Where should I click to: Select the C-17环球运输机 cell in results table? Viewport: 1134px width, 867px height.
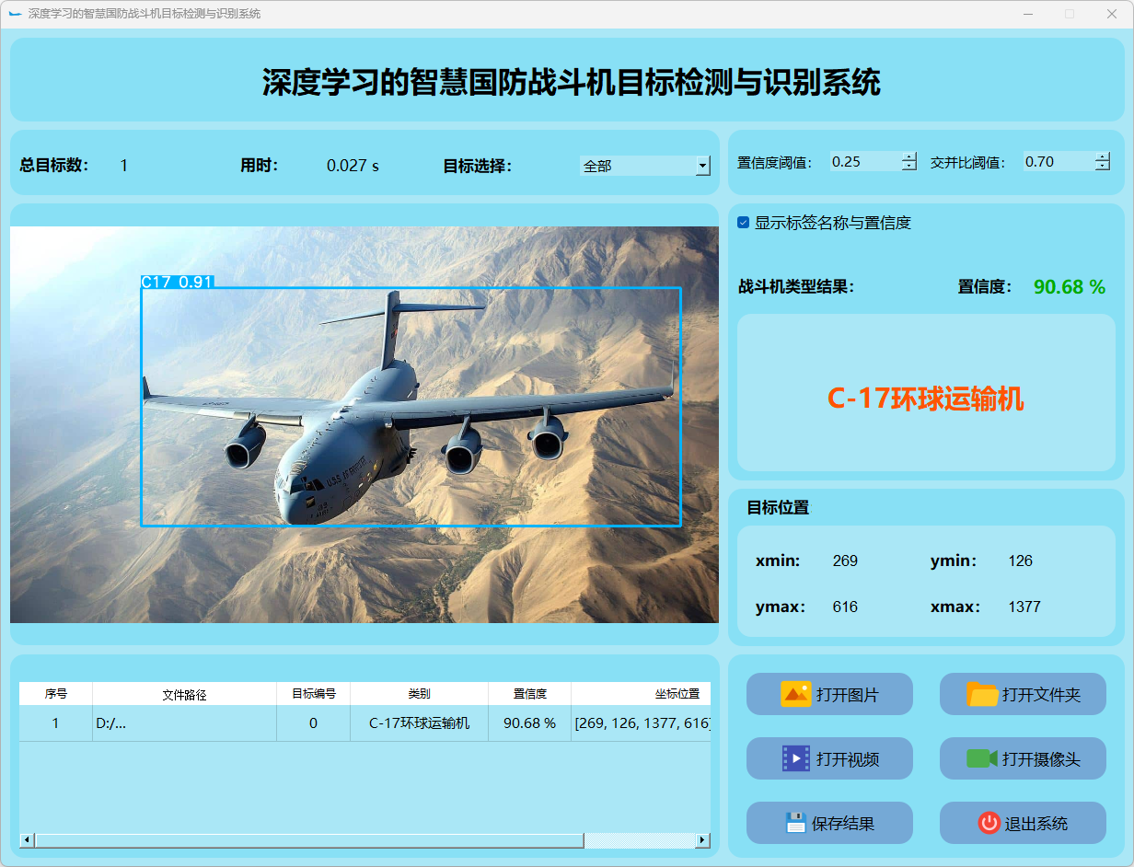pos(419,723)
